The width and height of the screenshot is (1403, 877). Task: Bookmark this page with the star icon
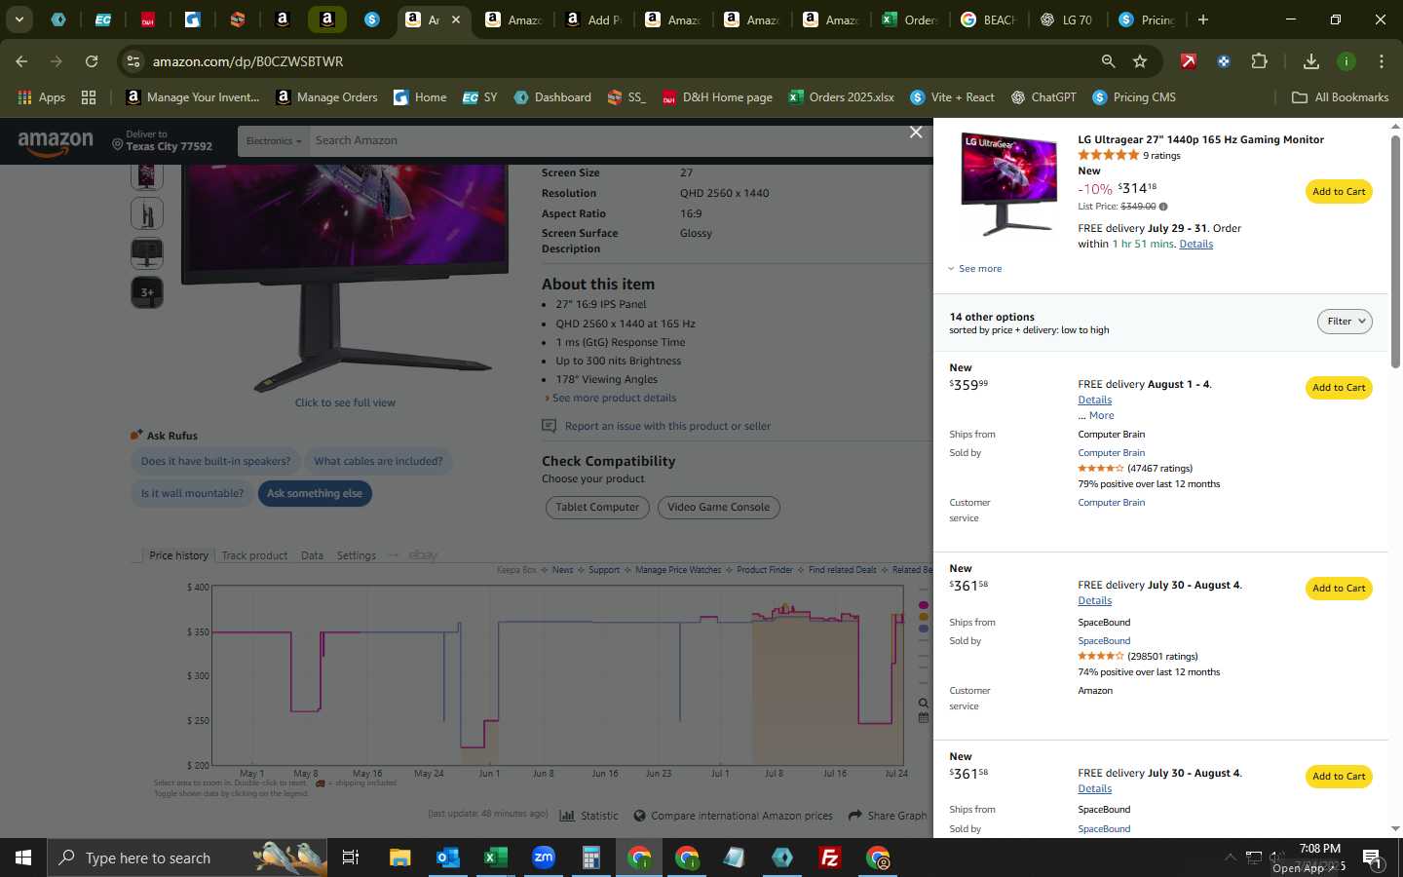(1140, 61)
